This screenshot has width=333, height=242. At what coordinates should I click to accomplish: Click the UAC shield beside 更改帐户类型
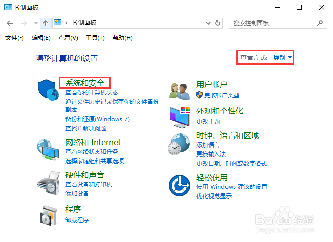pyautogui.click(x=199, y=95)
